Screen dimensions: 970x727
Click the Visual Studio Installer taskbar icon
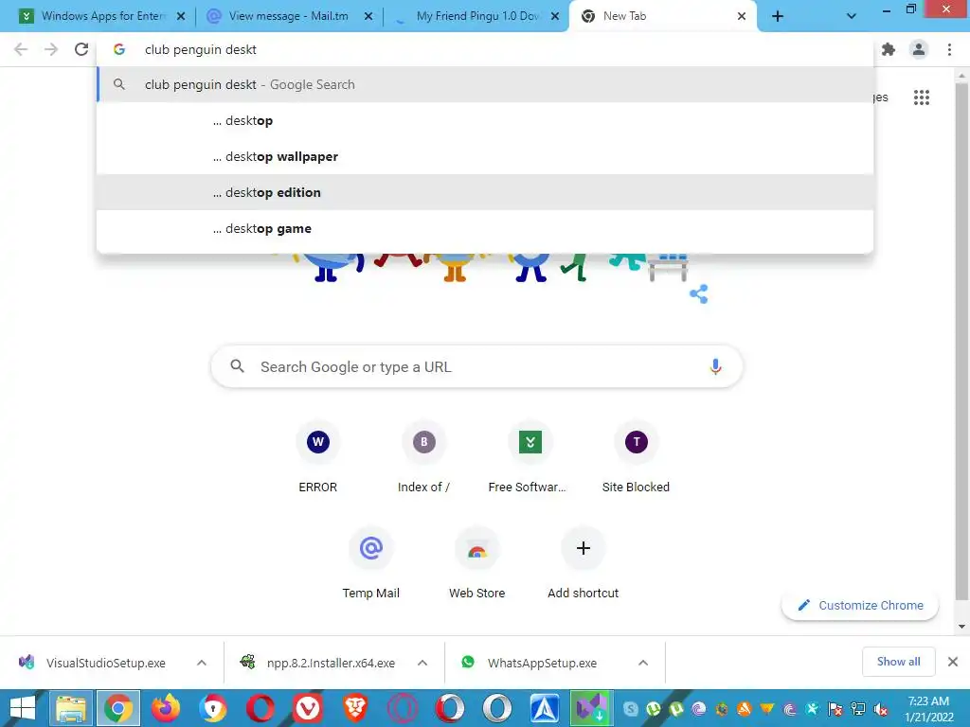pos(592,708)
